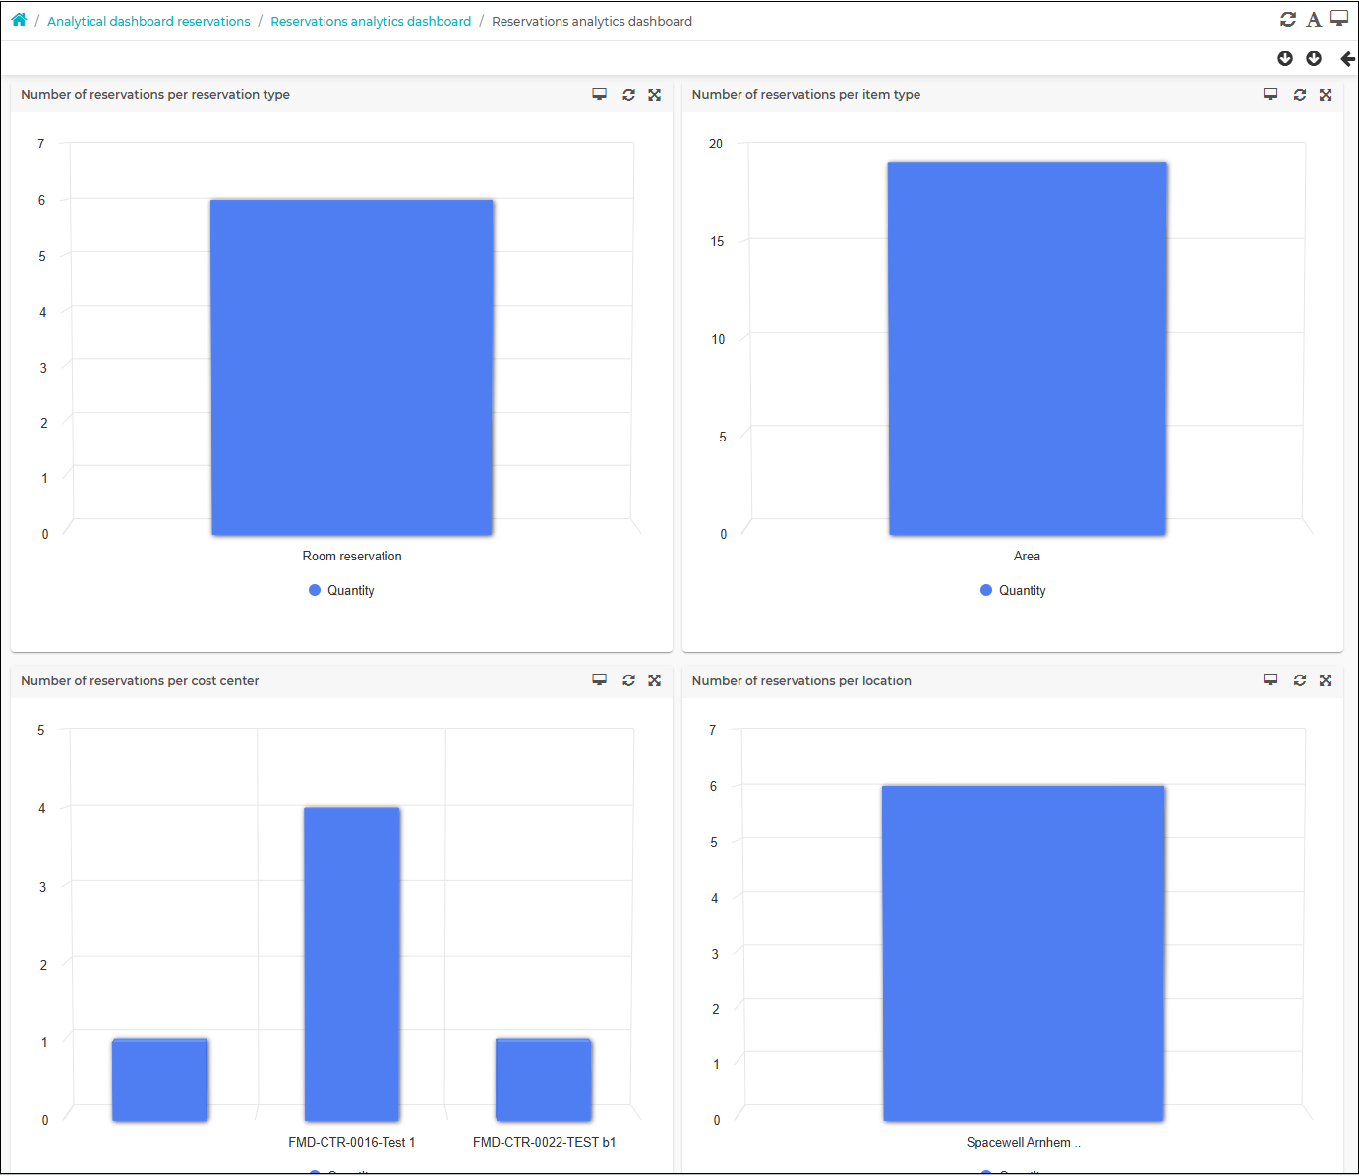Refresh the whole dashboard from top toolbar

click(x=1288, y=19)
